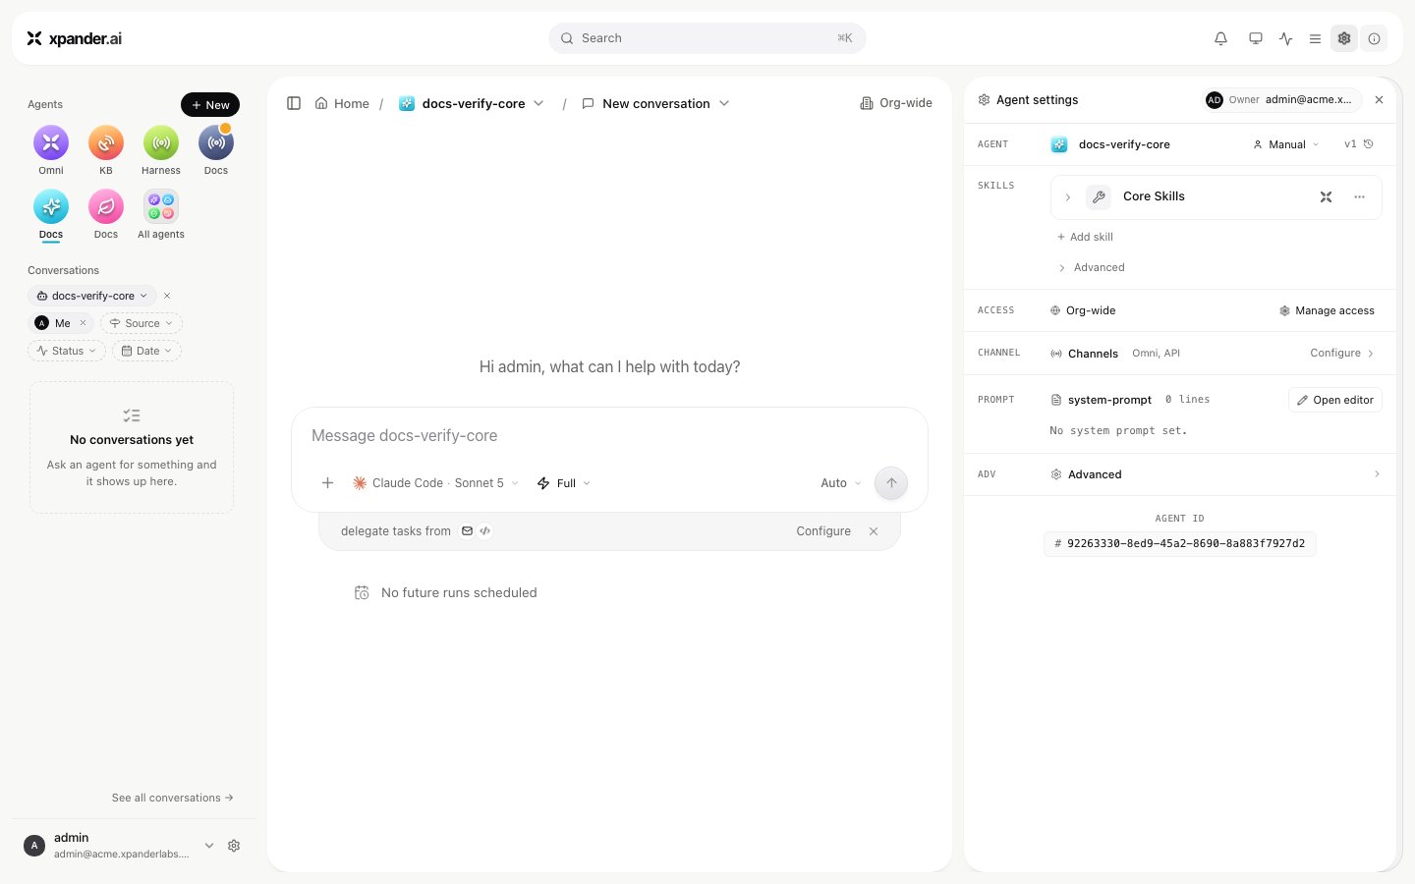Click the Owner admin@acme badge
This screenshot has height=884, width=1415.
click(1282, 100)
